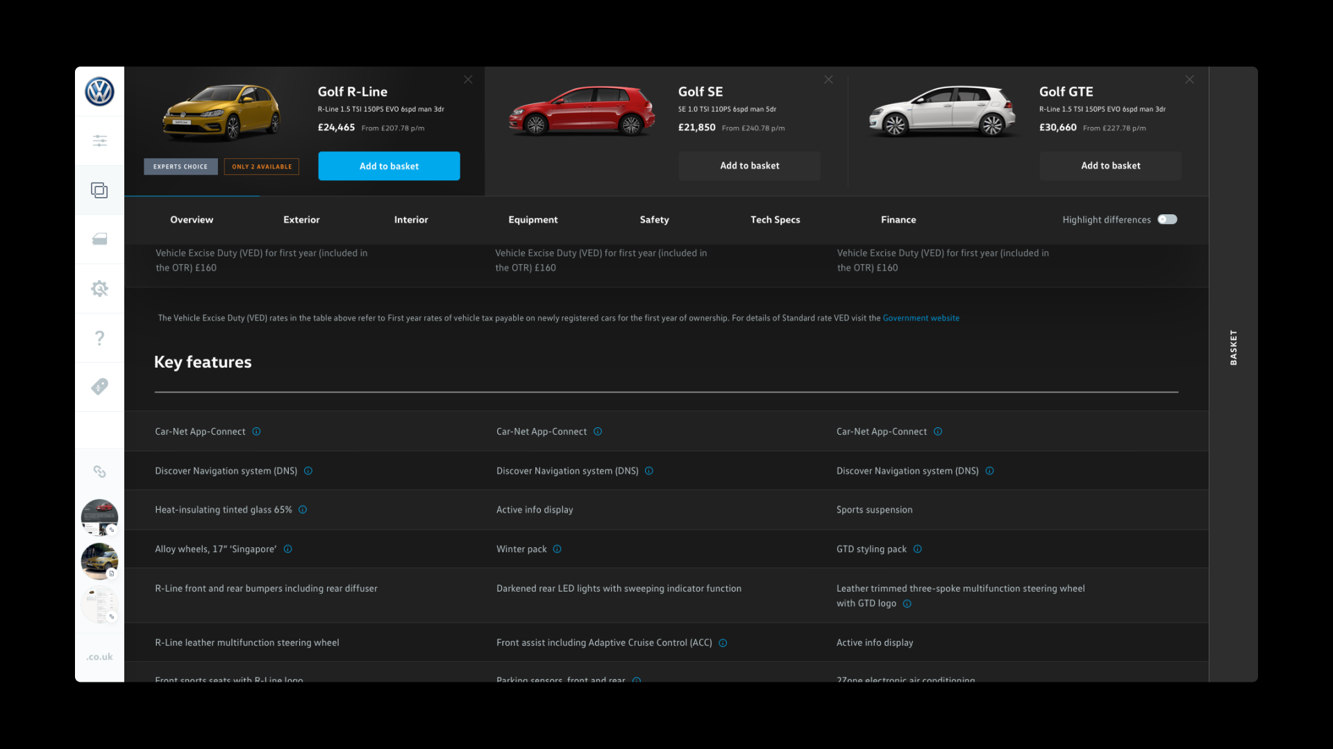Click the Key features heading

203,362
